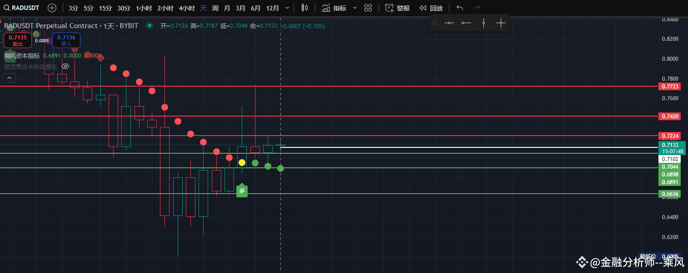Click the 开=0.7126 open value
This screenshot has height=273, width=688.
pos(174,26)
